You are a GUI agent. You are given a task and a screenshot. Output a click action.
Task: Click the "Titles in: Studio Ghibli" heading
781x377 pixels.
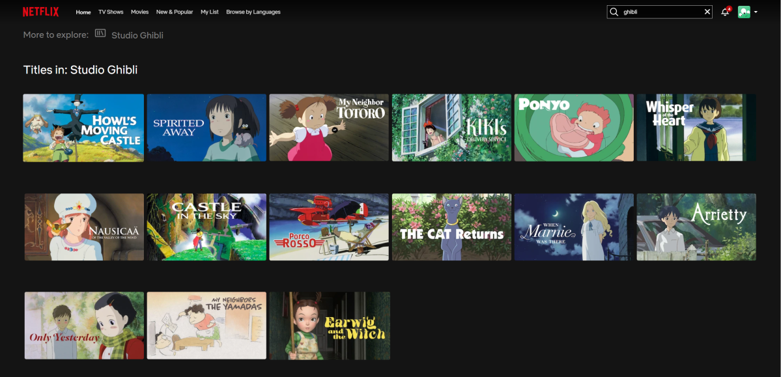pyautogui.click(x=80, y=70)
